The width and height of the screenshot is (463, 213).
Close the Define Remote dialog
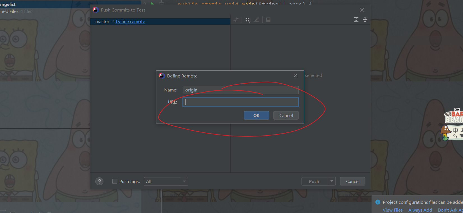click(295, 76)
